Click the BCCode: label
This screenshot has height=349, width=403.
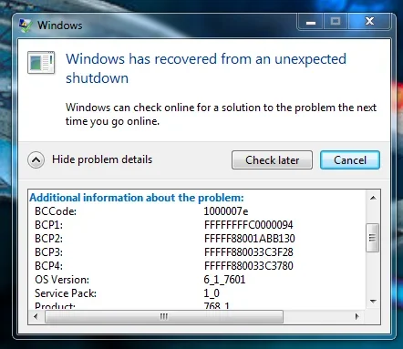tap(56, 211)
